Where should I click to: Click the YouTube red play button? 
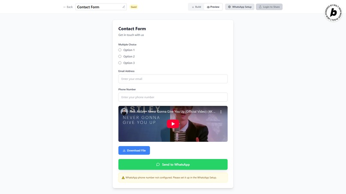[x=173, y=123]
